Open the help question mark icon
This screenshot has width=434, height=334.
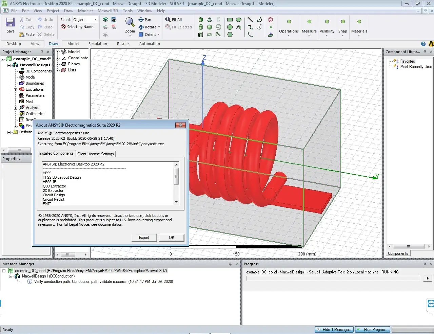pyautogui.click(x=423, y=44)
